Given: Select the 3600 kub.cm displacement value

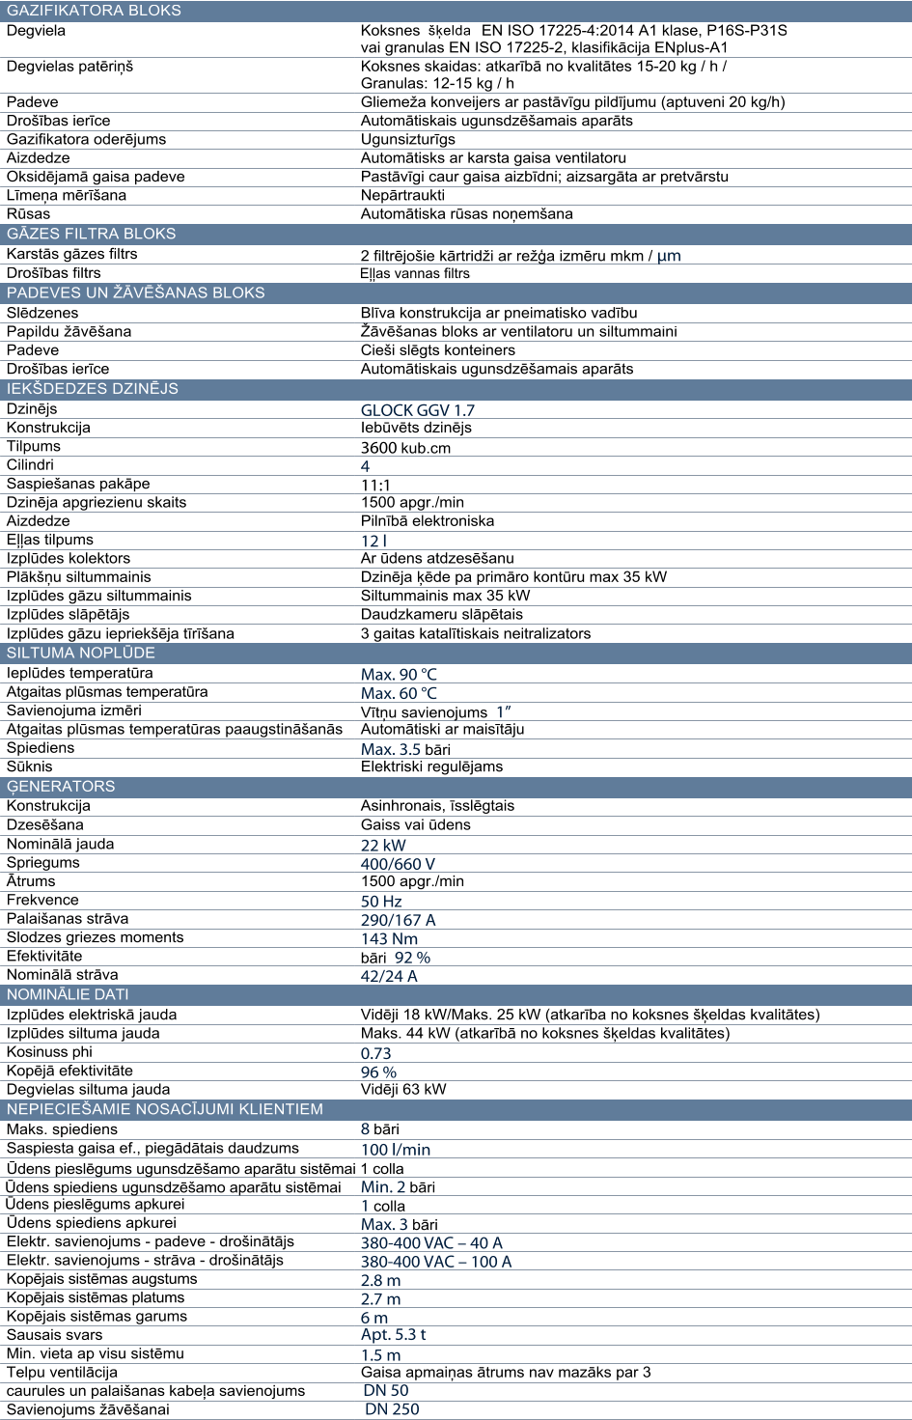Looking at the screenshot, I should [x=405, y=448].
